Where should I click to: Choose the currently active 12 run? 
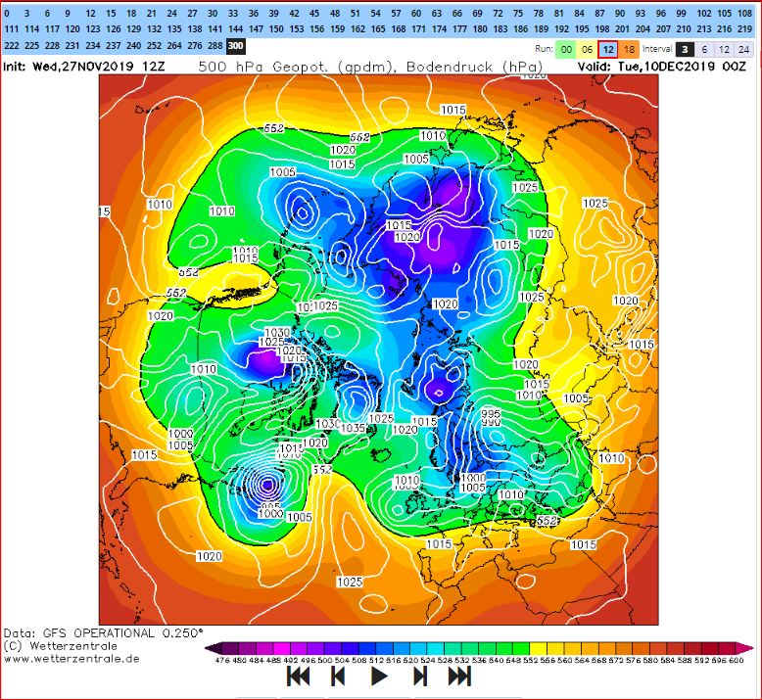(608, 49)
